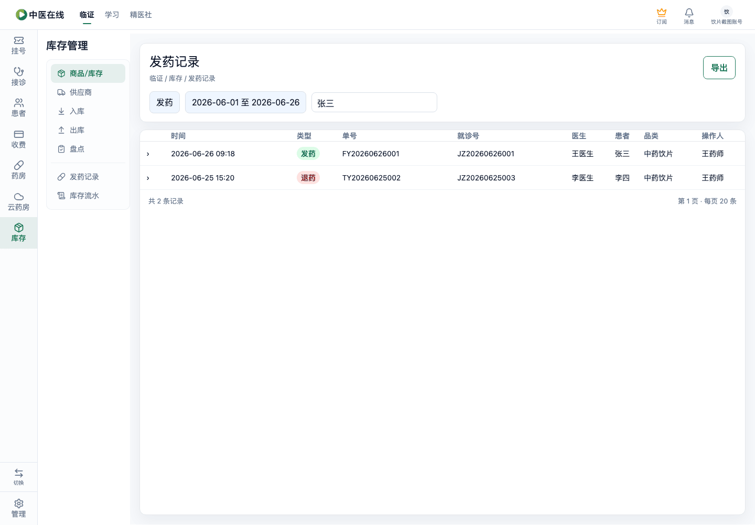Click the time 2026-06-25 15:20
This screenshot has height=525, width=755.
coord(203,178)
